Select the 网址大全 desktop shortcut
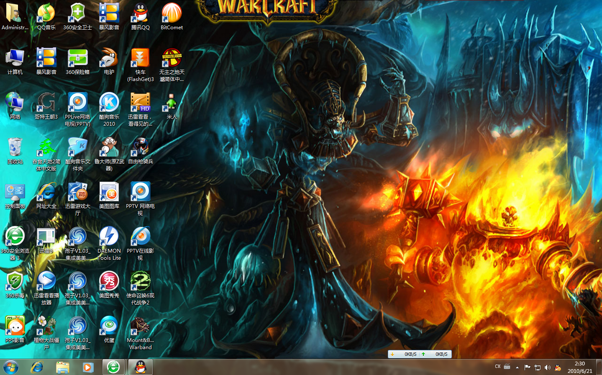The image size is (602, 375). pyautogui.click(x=46, y=195)
